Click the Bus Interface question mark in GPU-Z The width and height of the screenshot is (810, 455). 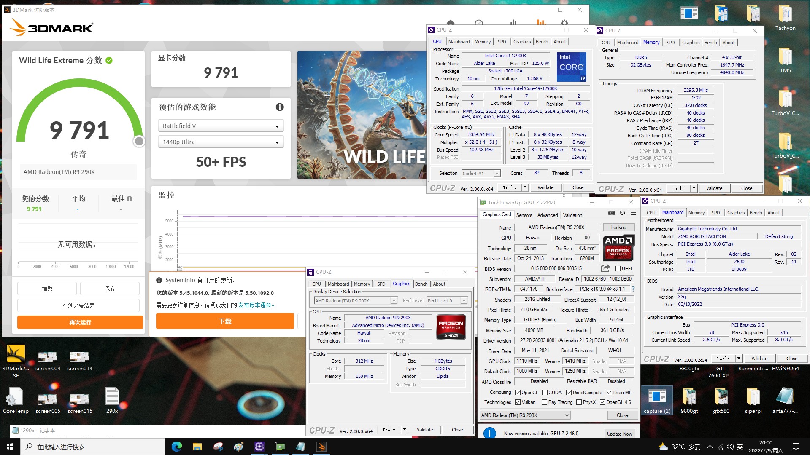633,289
